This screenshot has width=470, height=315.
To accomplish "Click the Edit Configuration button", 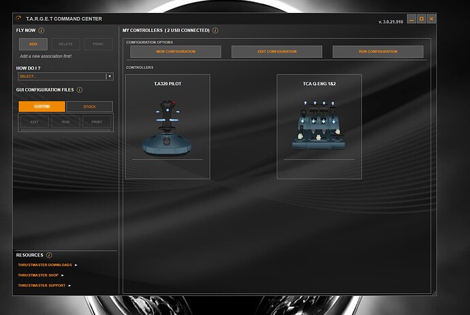I will pos(277,52).
